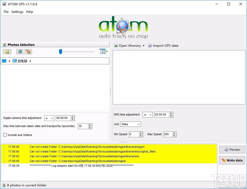Click the Min Speed field
Image resolution: width=247 pixels, height=189 pixels.
[134, 134]
